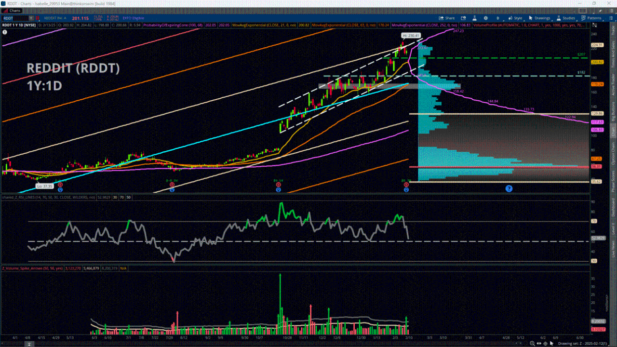Click the D aggregation period button
Viewport: 617px width, 347px height.
click(497, 18)
